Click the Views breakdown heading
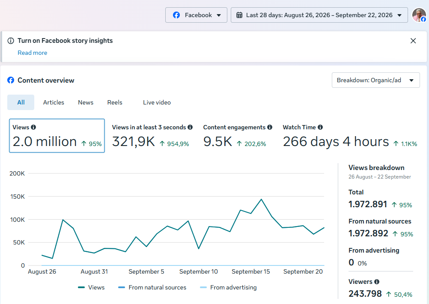Screen dimensions: 429x304 tap(376, 168)
